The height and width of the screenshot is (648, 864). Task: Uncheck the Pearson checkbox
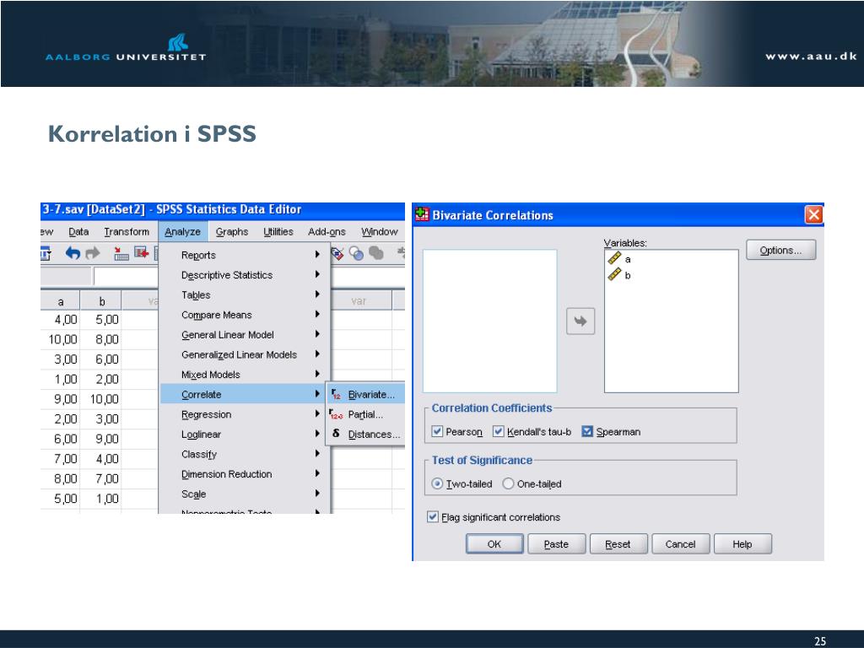438,431
